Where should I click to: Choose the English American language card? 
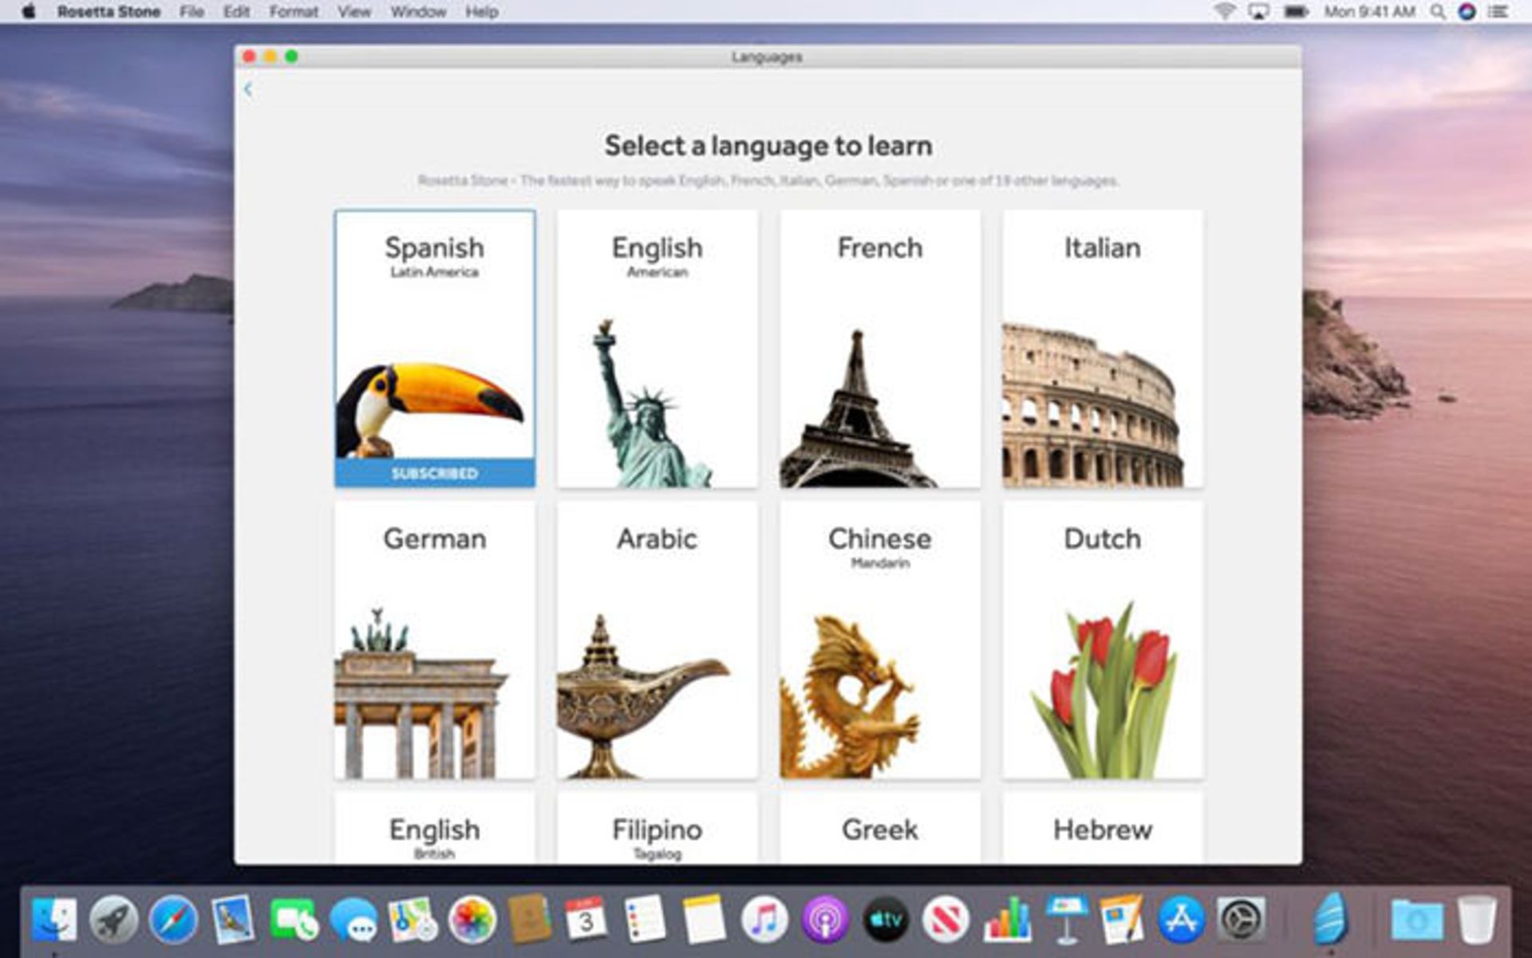point(657,349)
